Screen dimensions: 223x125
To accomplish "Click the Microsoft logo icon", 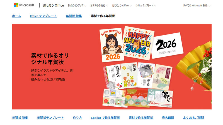I will click(x=16, y=5).
